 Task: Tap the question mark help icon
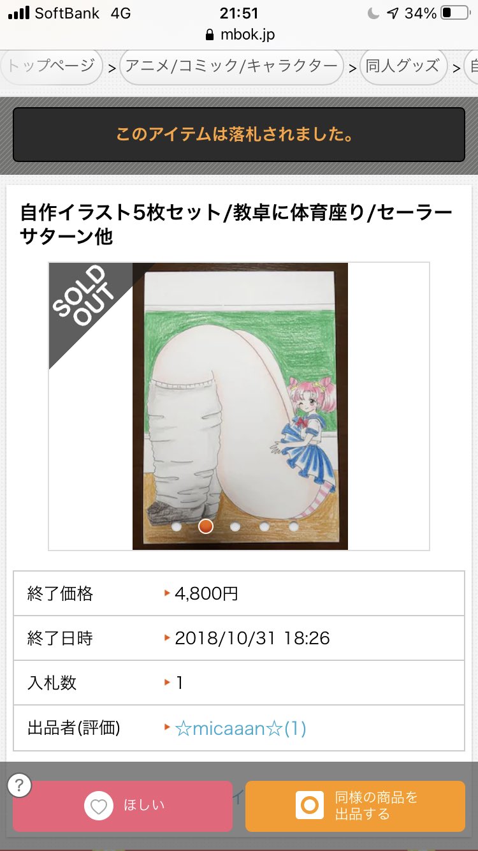(20, 785)
